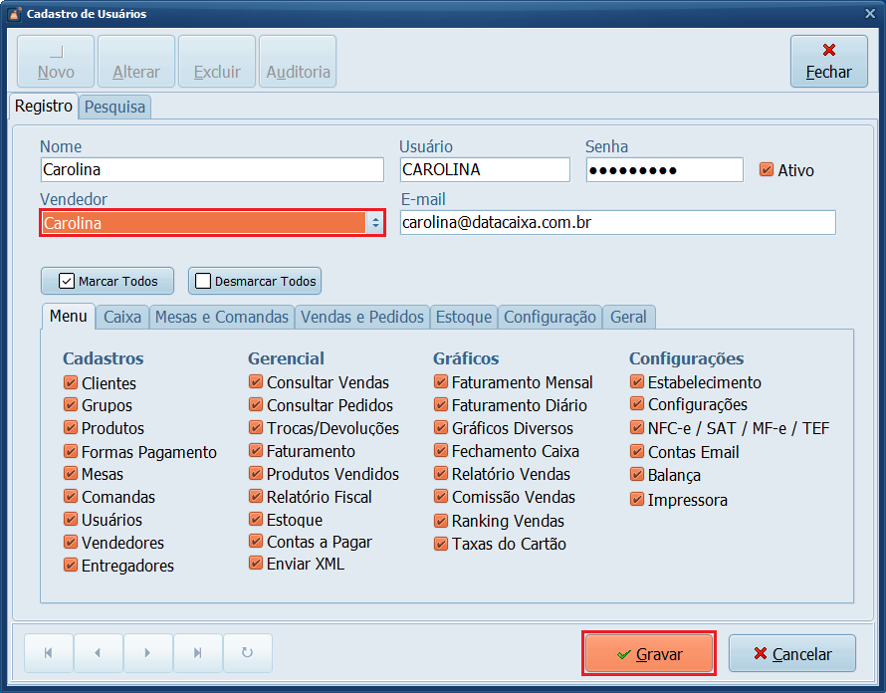Viewport: 886px width, 693px height.
Task: Jump to the last record
Action: pos(197,653)
